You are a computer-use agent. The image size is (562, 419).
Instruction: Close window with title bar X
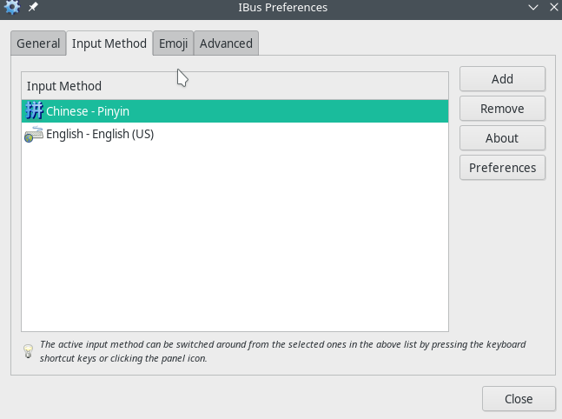[x=554, y=7]
